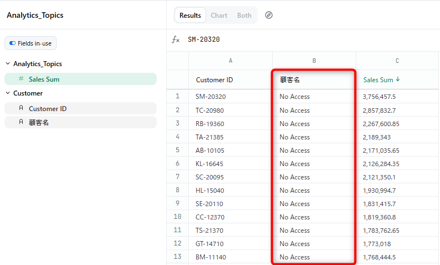Switch to the Results tab
This screenshot has width=440, height=265.
click(190, 15)
